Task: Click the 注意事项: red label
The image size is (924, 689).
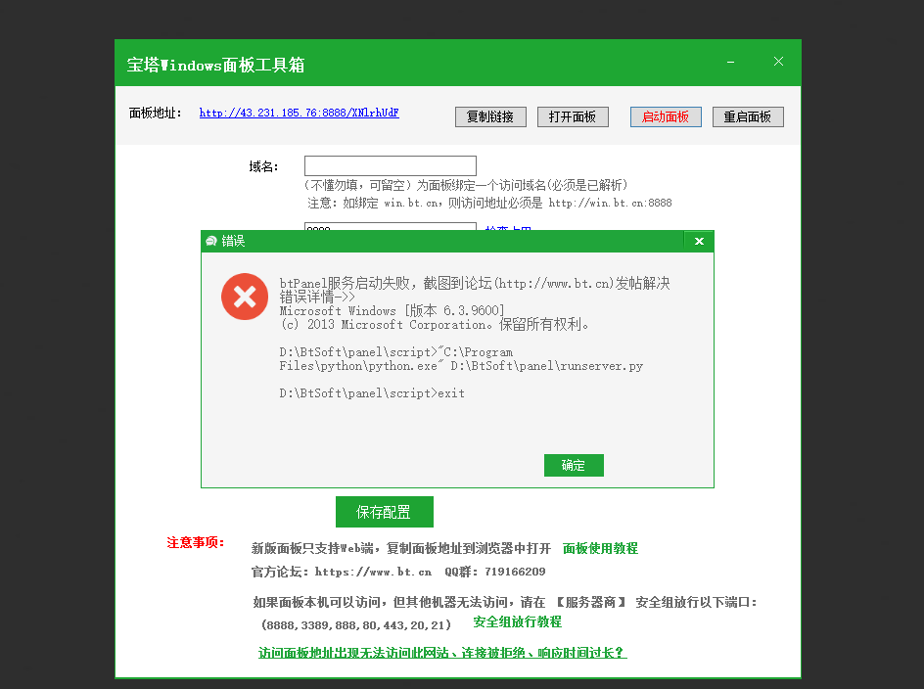Action: 196,542
